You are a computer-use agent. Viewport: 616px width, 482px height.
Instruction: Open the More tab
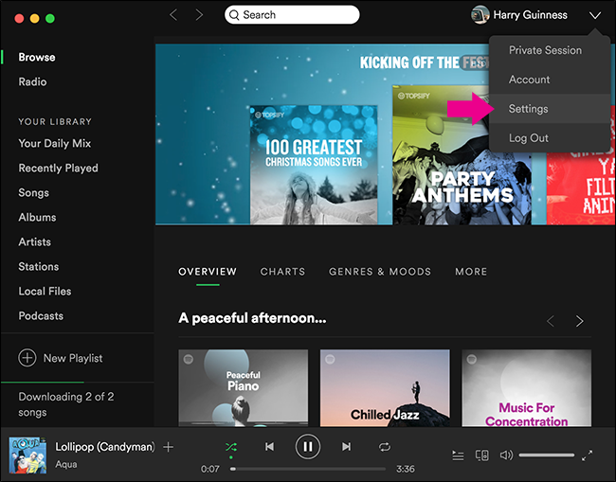click(471, 272)
